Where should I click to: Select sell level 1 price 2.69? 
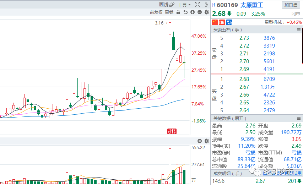point(244,69)
